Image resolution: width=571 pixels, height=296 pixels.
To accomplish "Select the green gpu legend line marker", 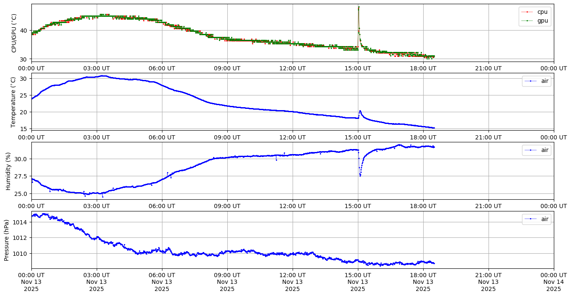I will coord(528,21).
